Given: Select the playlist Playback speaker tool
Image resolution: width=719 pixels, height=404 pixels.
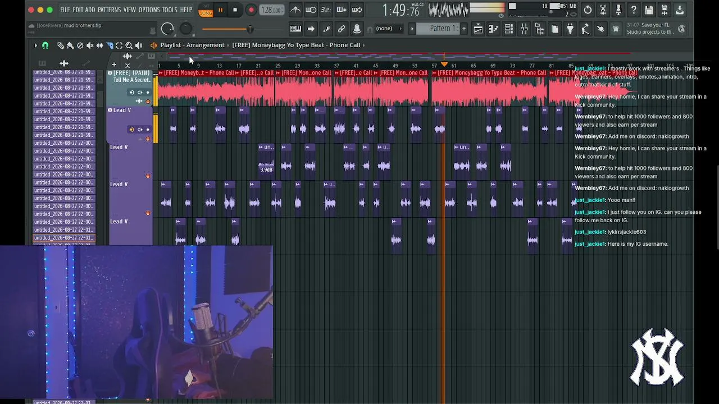Looking at the screenshot, I should 139,45.
